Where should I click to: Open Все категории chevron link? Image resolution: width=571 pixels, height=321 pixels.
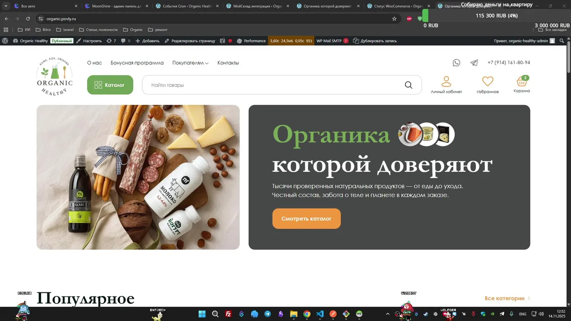508,298
